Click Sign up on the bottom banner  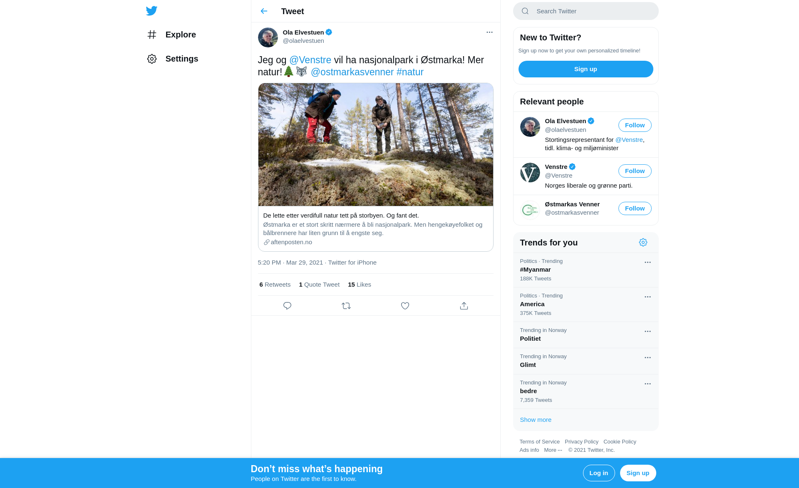[x=638, y=473]
